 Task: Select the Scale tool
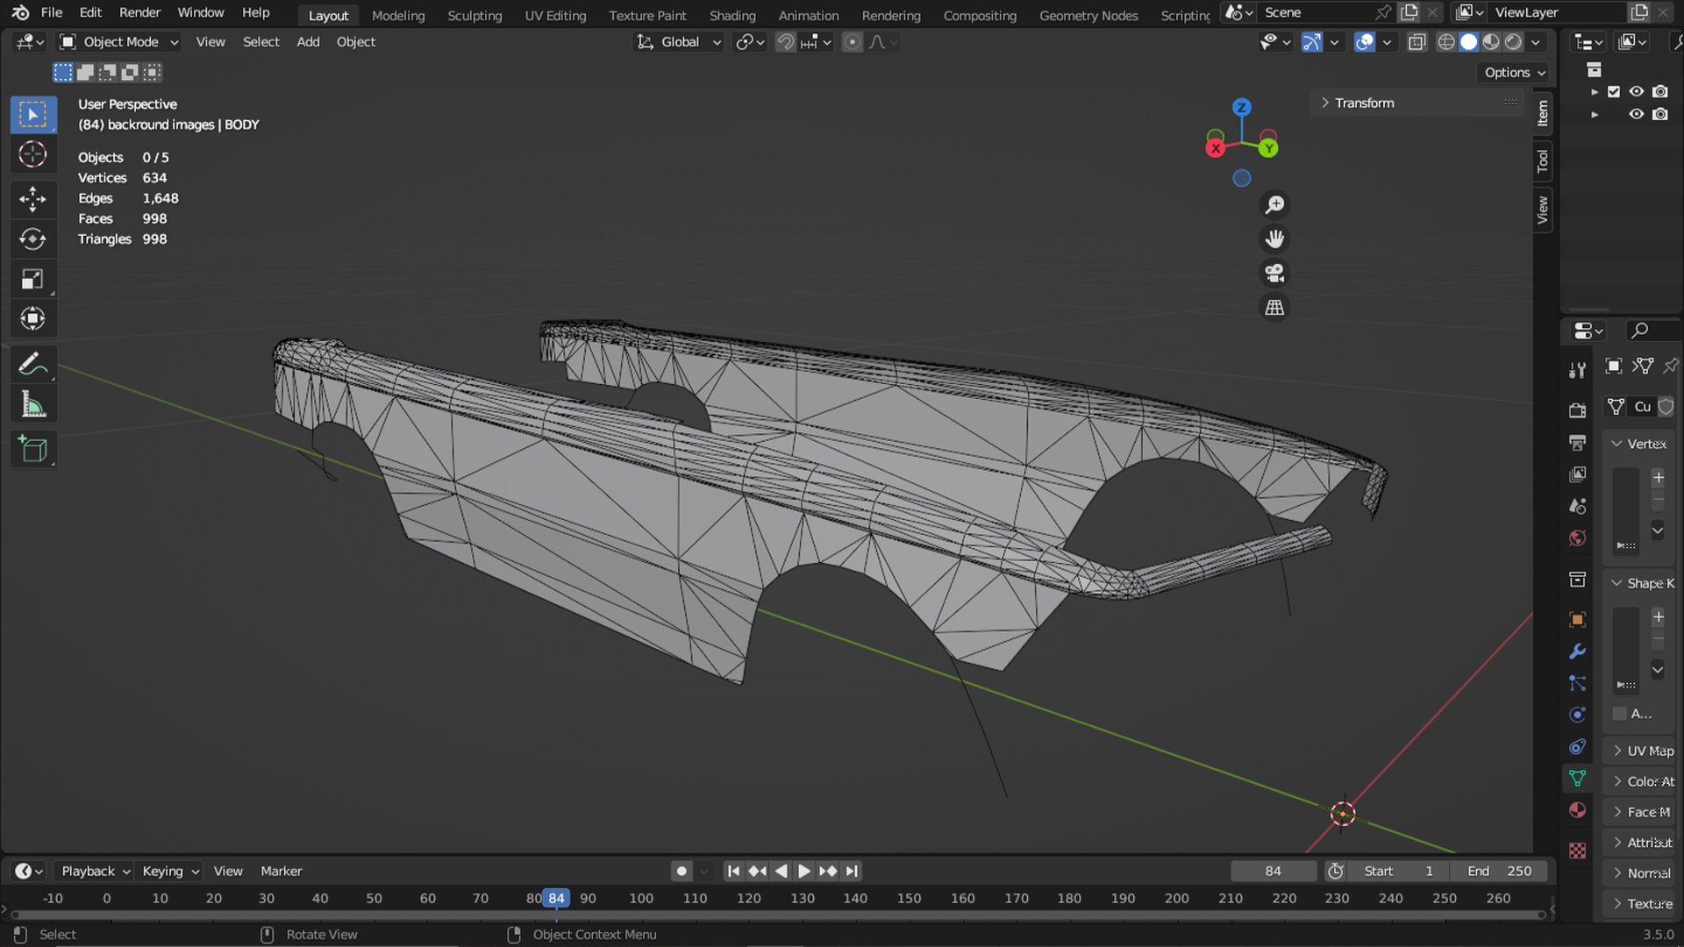[x=32, y=279]
